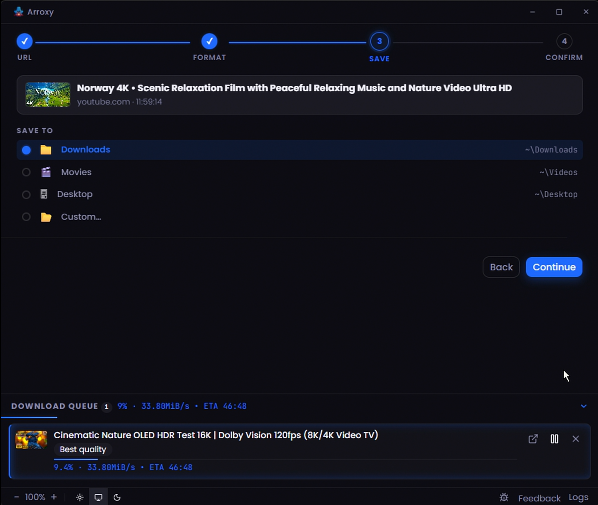This screenshot has width=598, height=505.
Task: Click the Desktop computer icon
Action: [x=44, y=194]
